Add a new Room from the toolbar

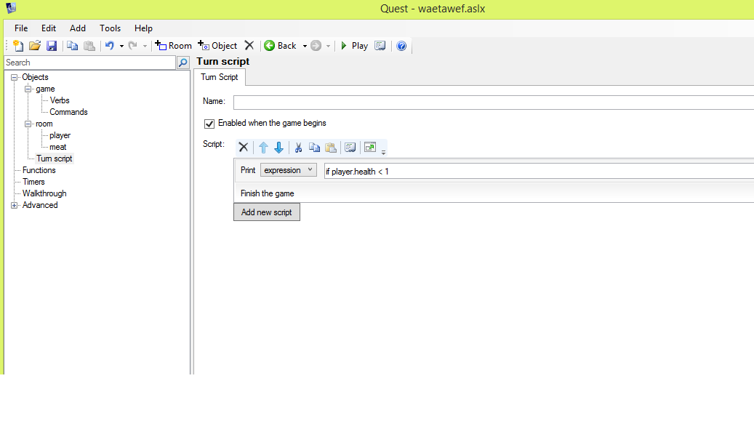pos(174,46)
